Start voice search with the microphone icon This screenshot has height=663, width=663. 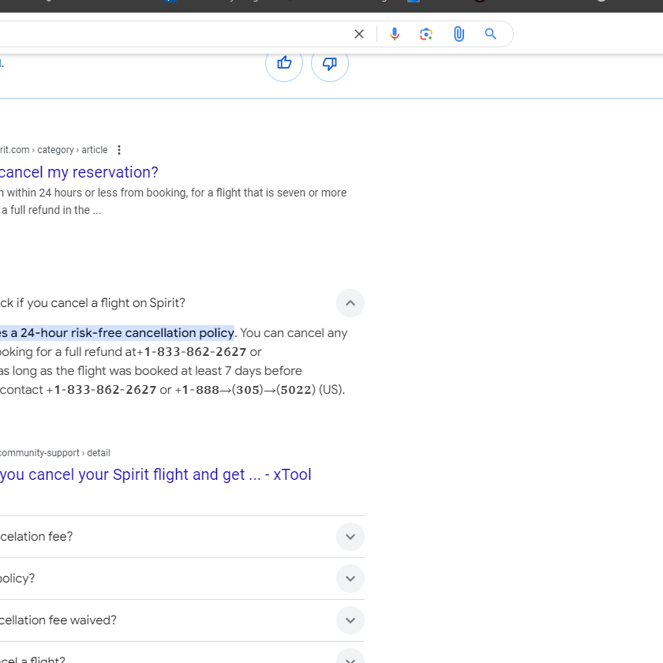395,34
